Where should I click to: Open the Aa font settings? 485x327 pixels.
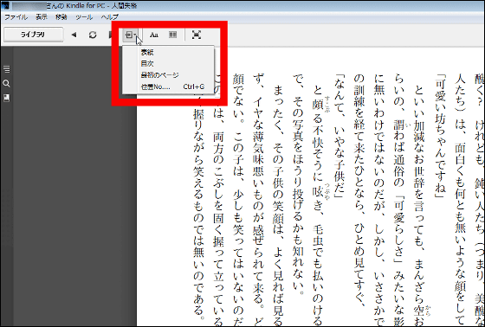[x=154, y=35]
